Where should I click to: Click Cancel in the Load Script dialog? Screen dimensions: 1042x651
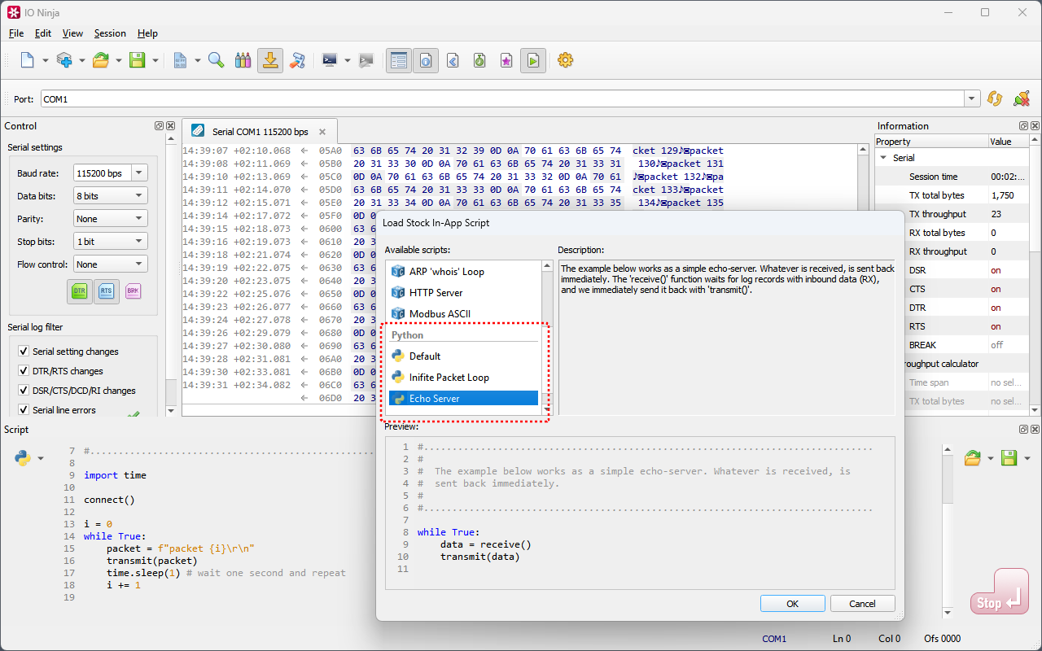coord(862,604)
